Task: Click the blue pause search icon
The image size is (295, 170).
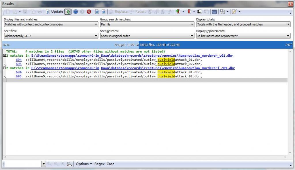Action: pyautogui.click(x=75, y=12)
